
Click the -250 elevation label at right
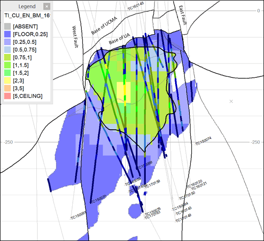pyautogui.click(x=255, y=142)
